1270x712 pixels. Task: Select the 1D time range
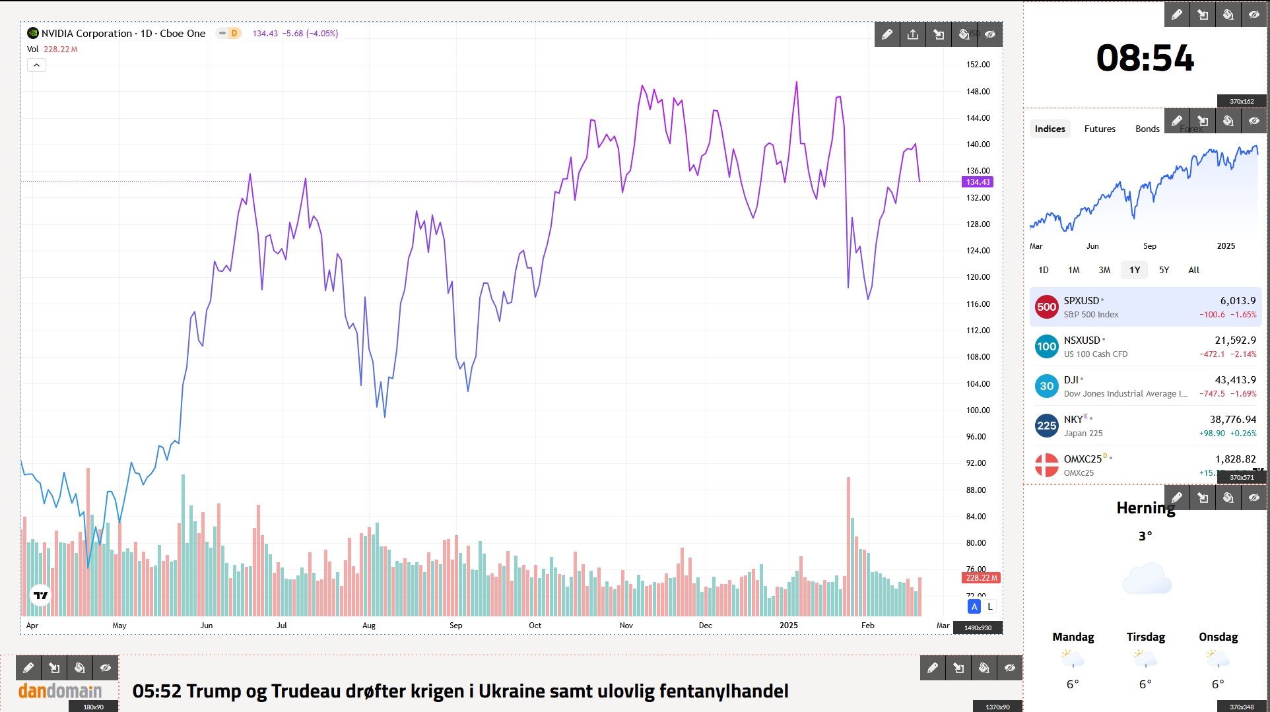pyautogui.click(x=1043, y=270)
